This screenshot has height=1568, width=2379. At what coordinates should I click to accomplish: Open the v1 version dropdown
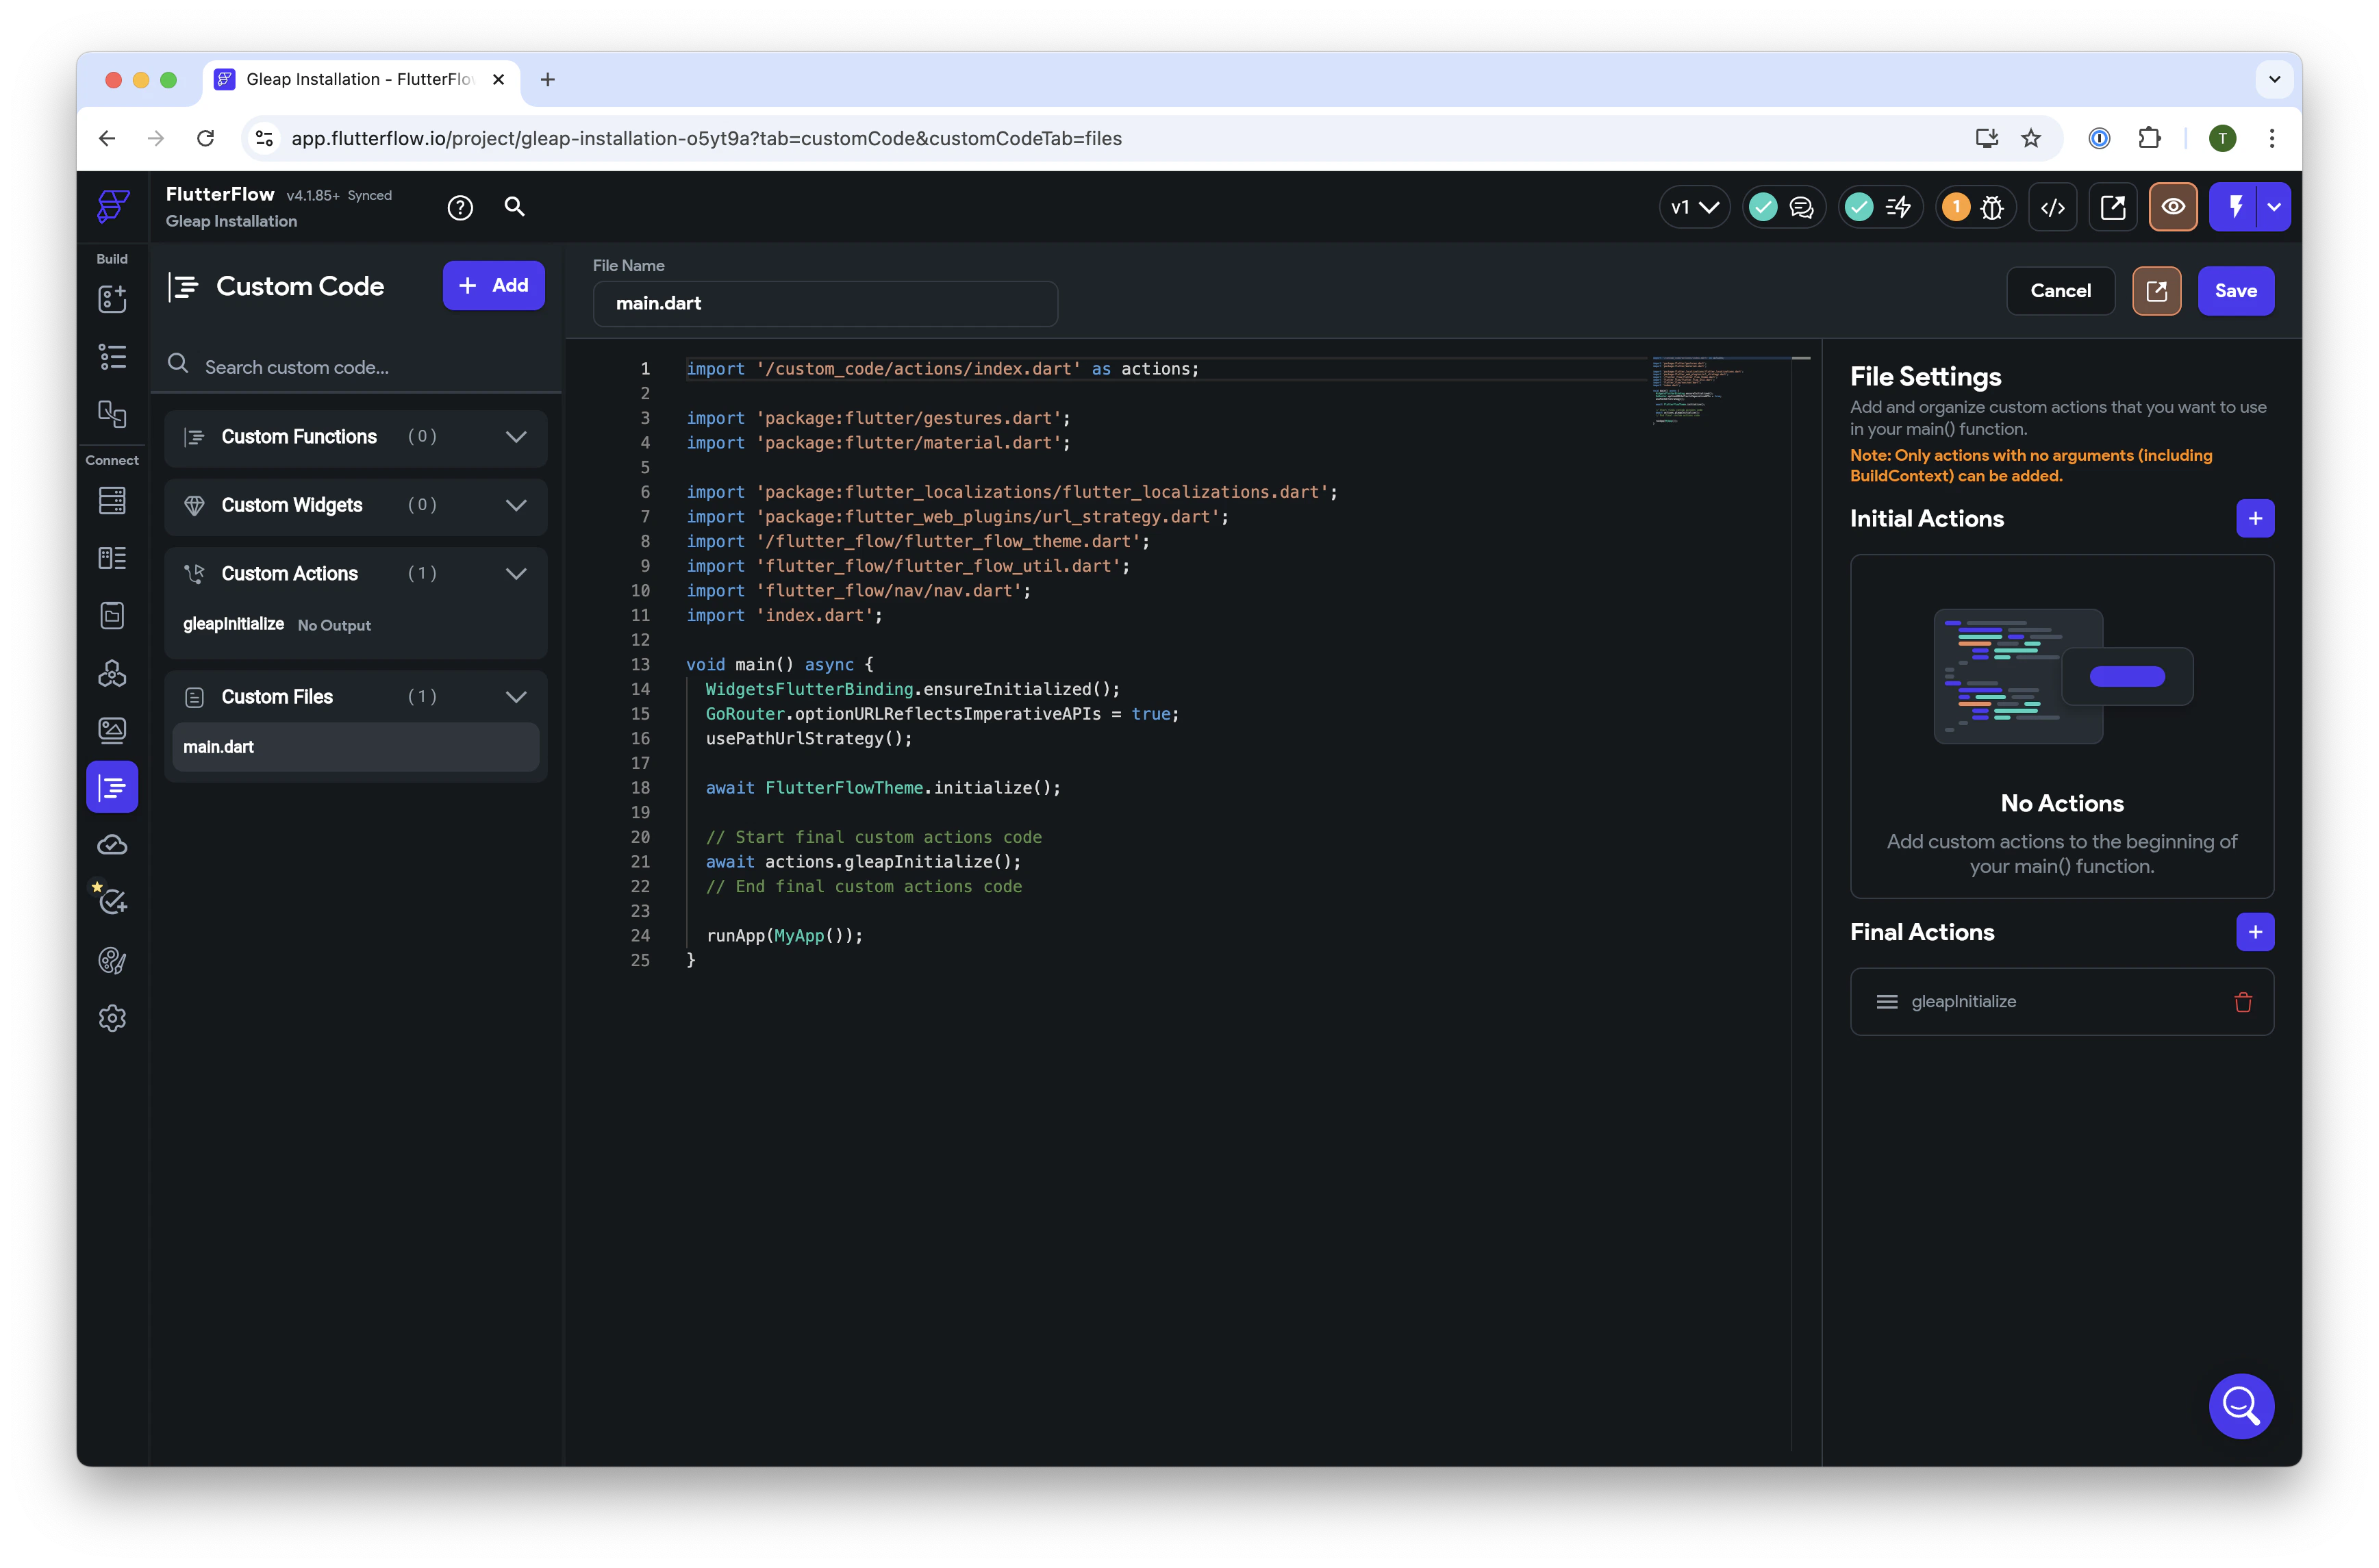pos(1694,207)
